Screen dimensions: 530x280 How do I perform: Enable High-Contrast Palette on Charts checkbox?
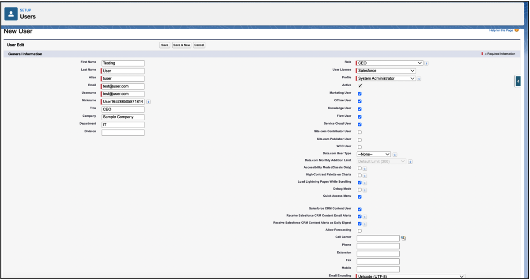(x=360, y=176)
